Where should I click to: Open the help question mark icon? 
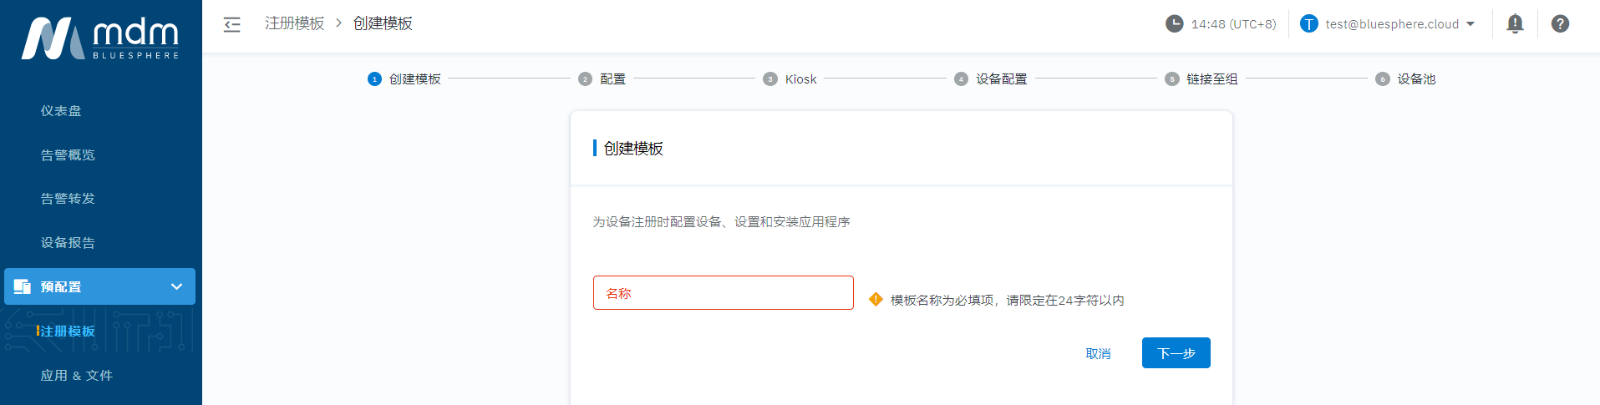[1560, 23]
